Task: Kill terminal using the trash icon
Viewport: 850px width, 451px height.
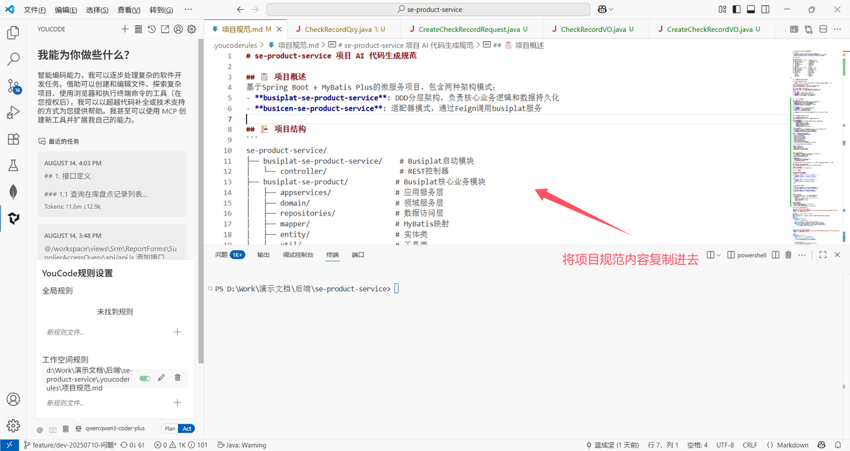Action: coord(788,255)
